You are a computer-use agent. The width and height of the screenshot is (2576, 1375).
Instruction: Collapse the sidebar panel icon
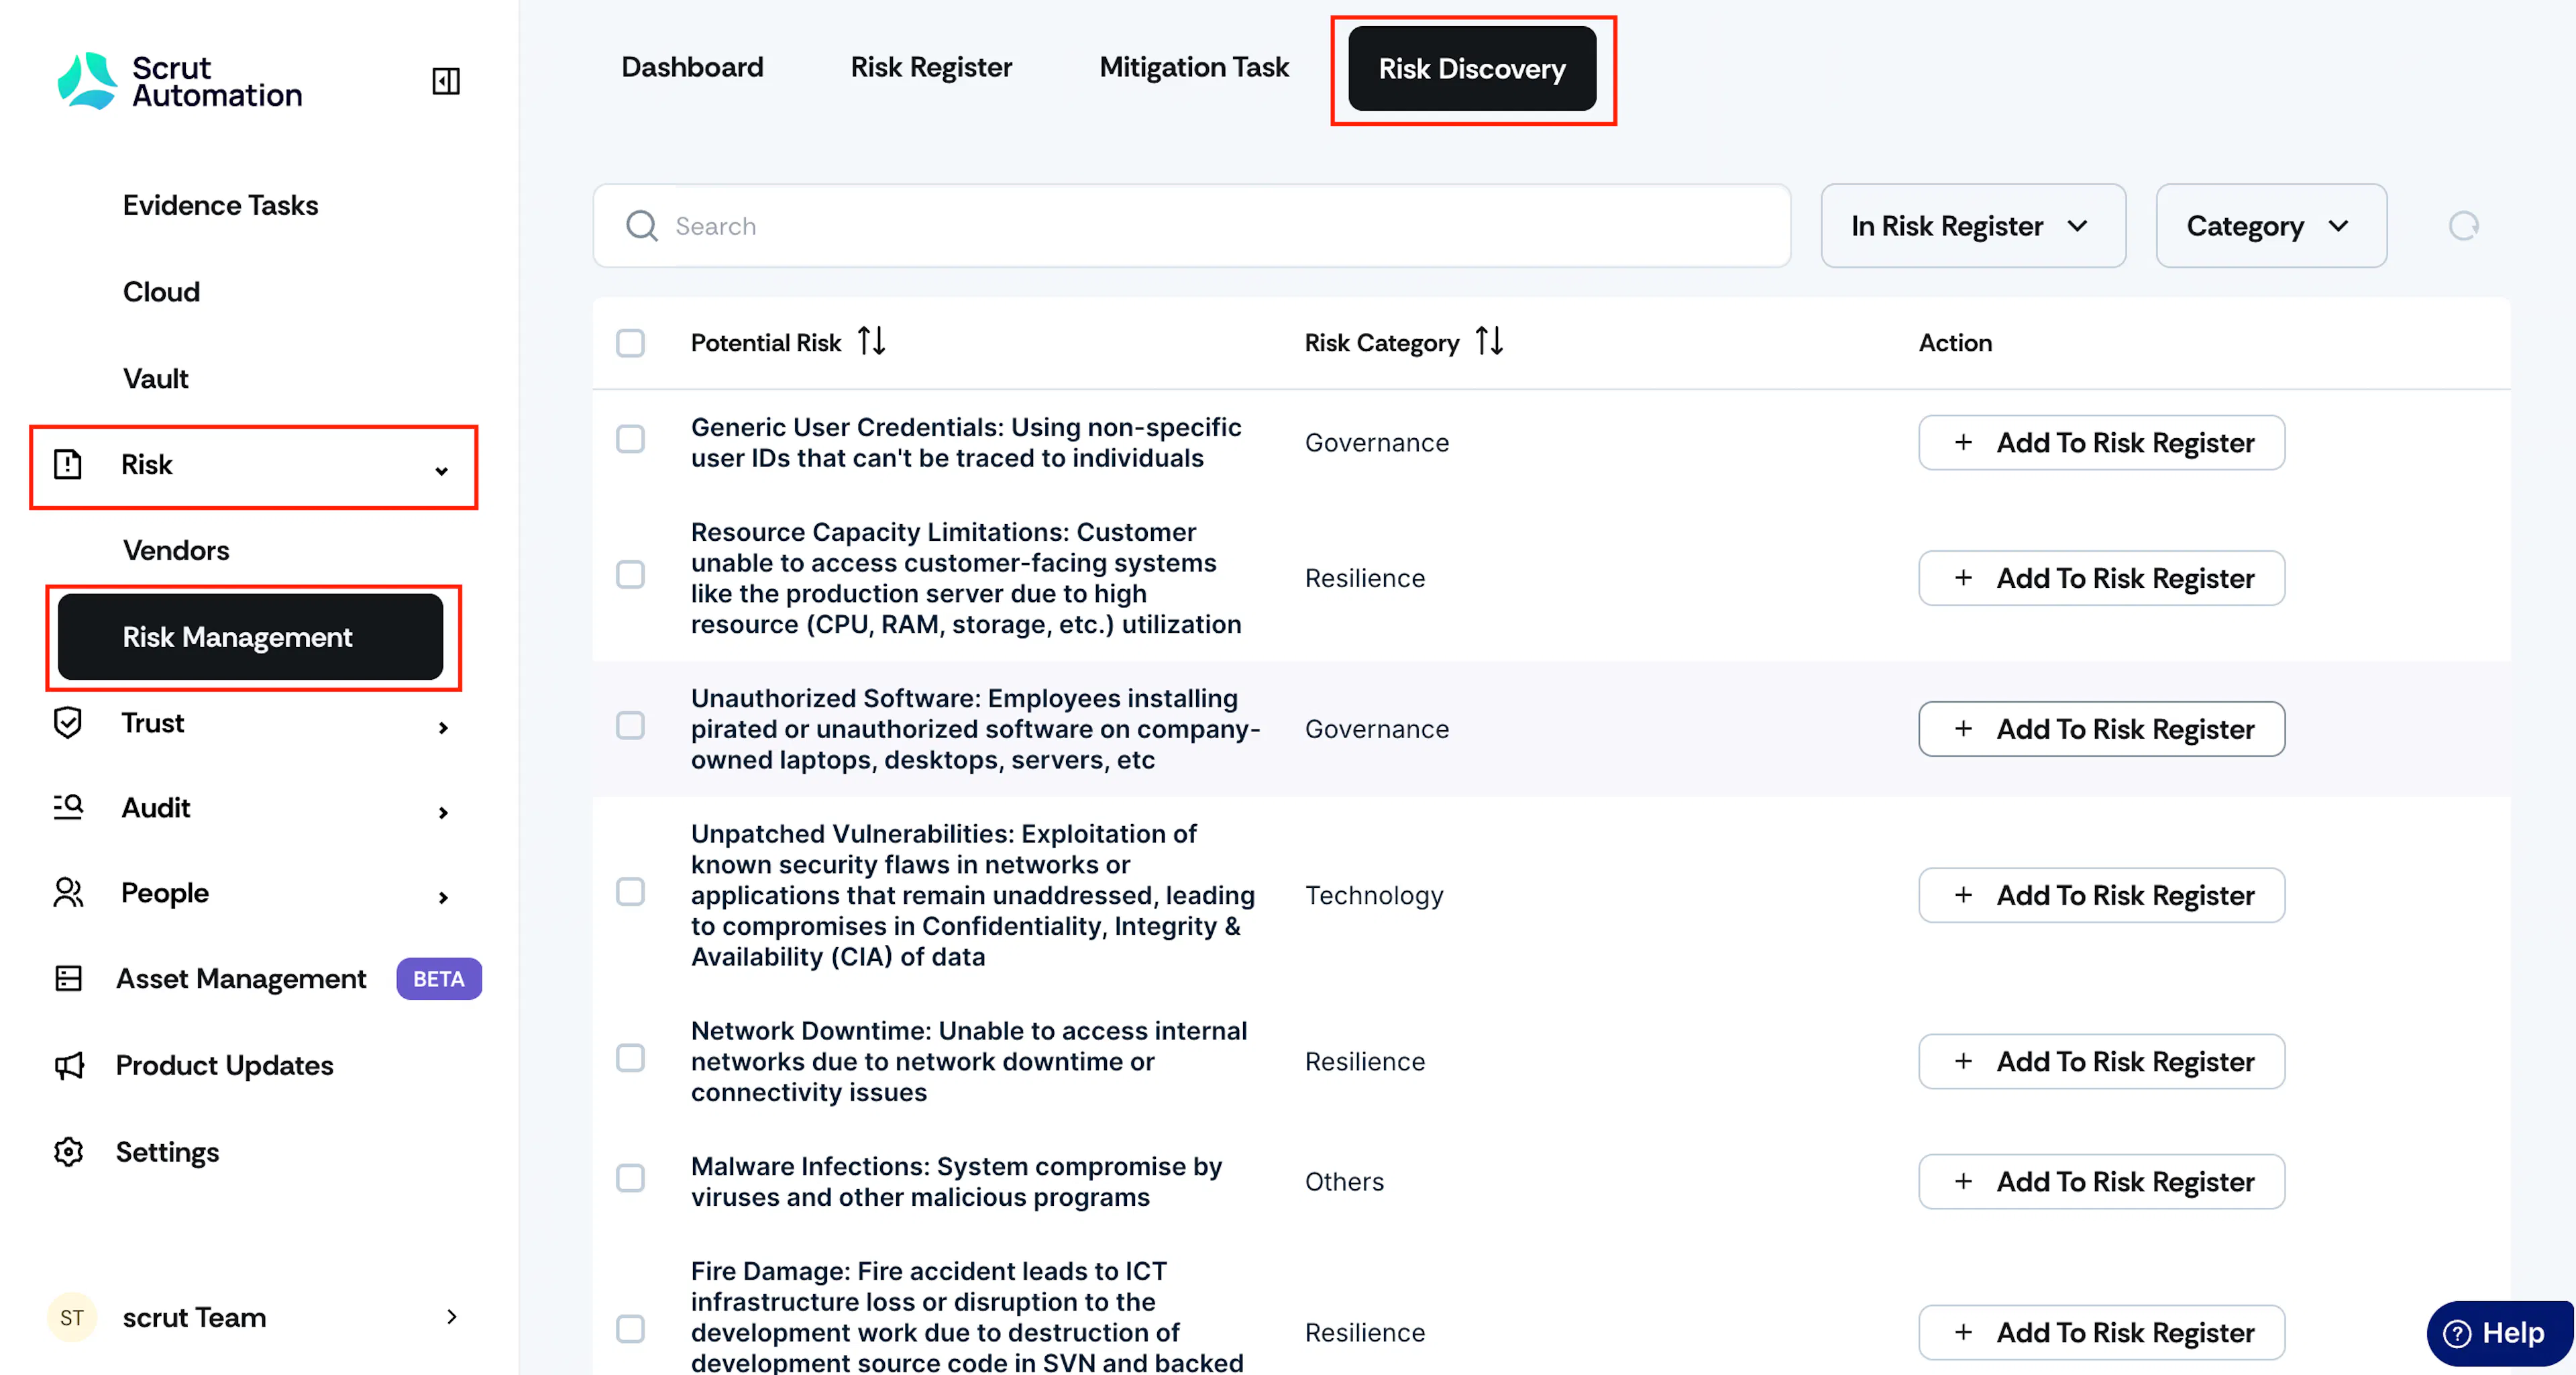coord(446,81)
